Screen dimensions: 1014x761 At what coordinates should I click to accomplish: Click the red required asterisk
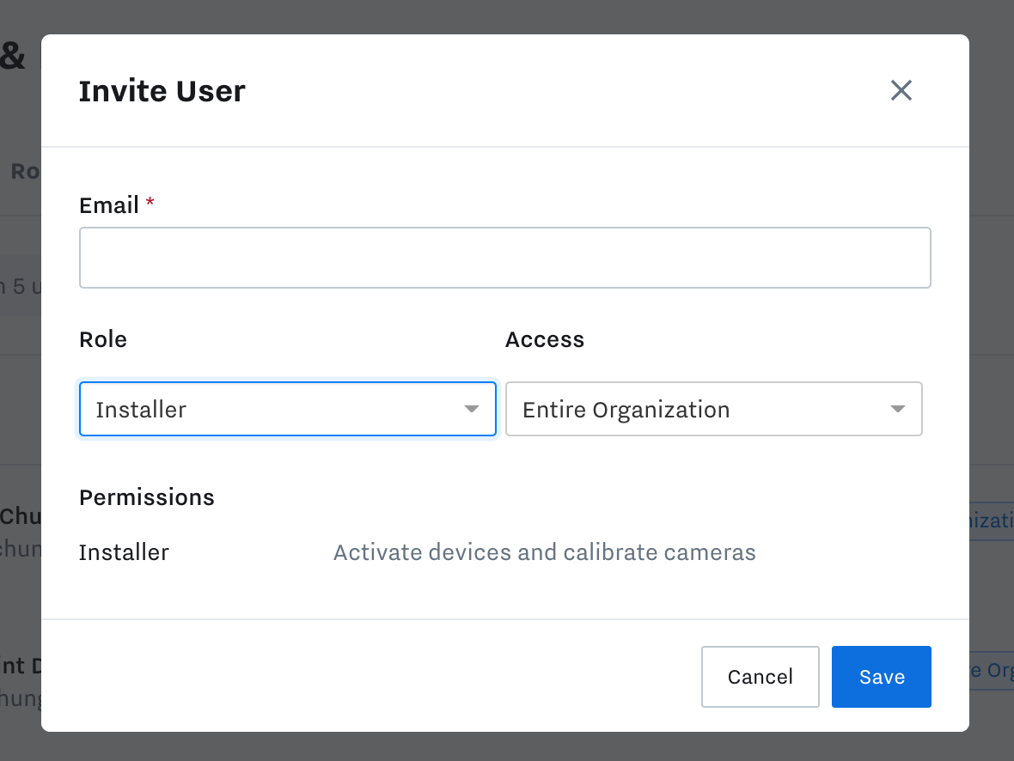click(150, 203)
